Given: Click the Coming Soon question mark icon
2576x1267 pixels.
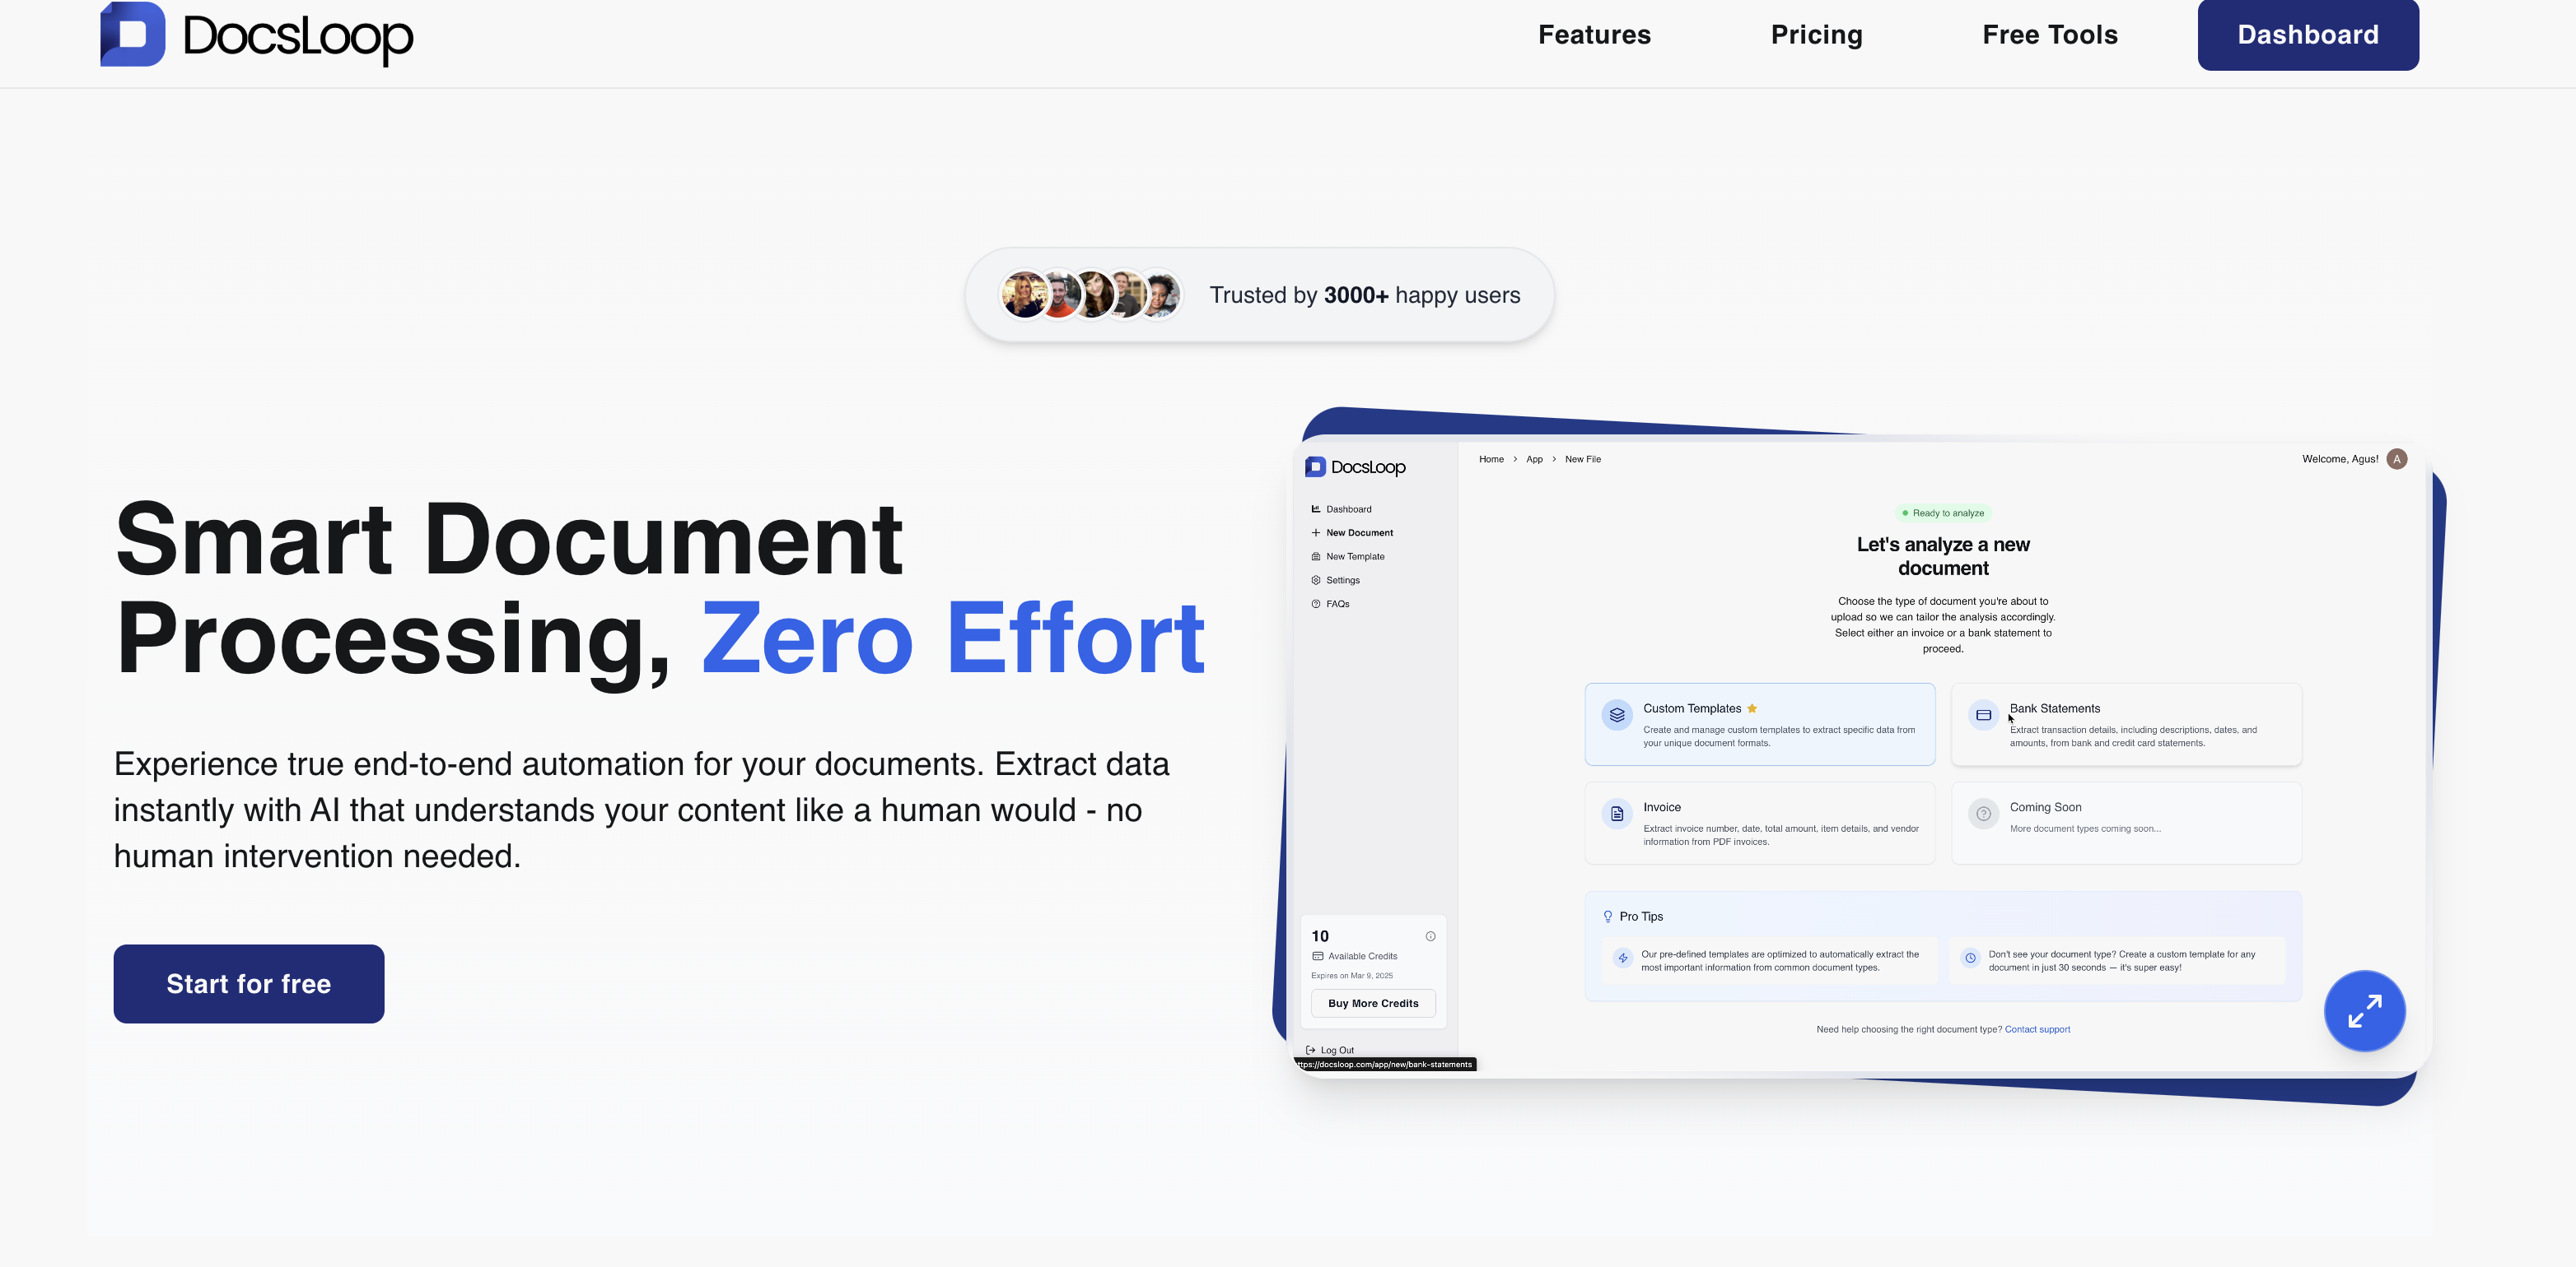Looking at the screenshot, I should coord(1983,814).
